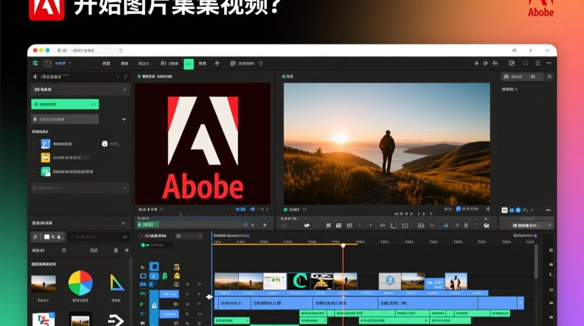584x326 pixels.
Task: Select the green C logo clip on timeline
Action: [299, 281]
